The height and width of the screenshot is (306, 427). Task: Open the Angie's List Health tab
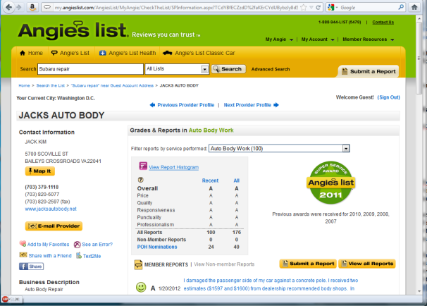click(128, 53)
